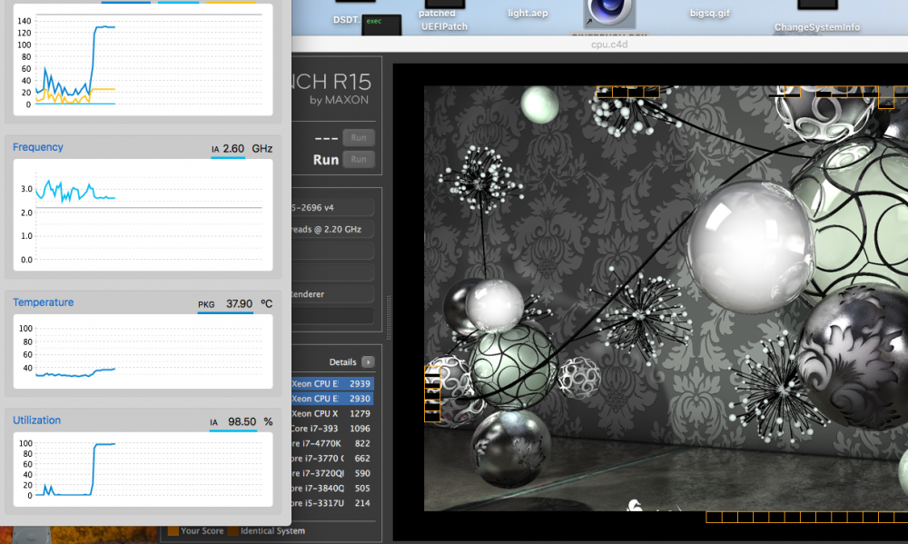Click the Utilization heading in Power Gadget
The width and height of the screenshot is (908, 544).
[36, 420]
